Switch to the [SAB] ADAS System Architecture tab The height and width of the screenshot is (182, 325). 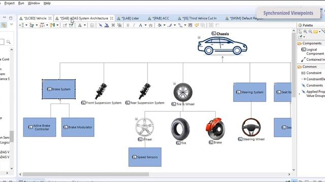[84, 18]
